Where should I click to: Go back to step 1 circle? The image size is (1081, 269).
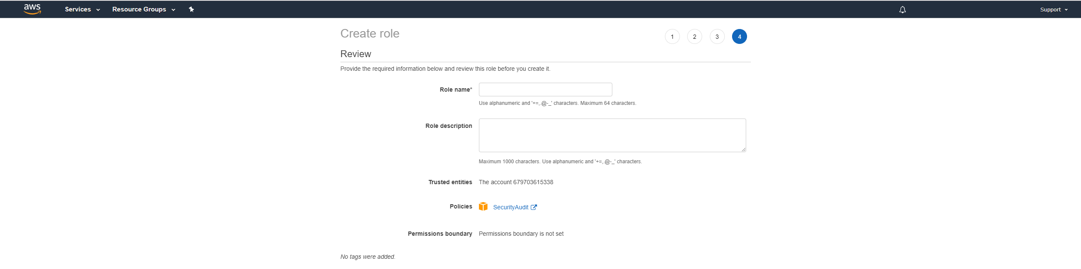click(x=672, y=37)
